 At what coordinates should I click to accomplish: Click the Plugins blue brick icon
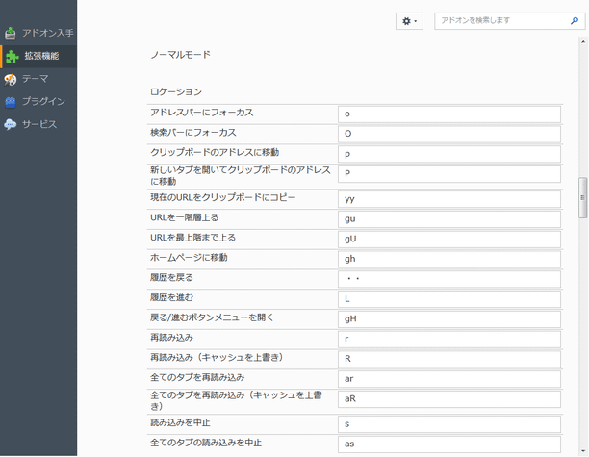[x=11, y=102]
